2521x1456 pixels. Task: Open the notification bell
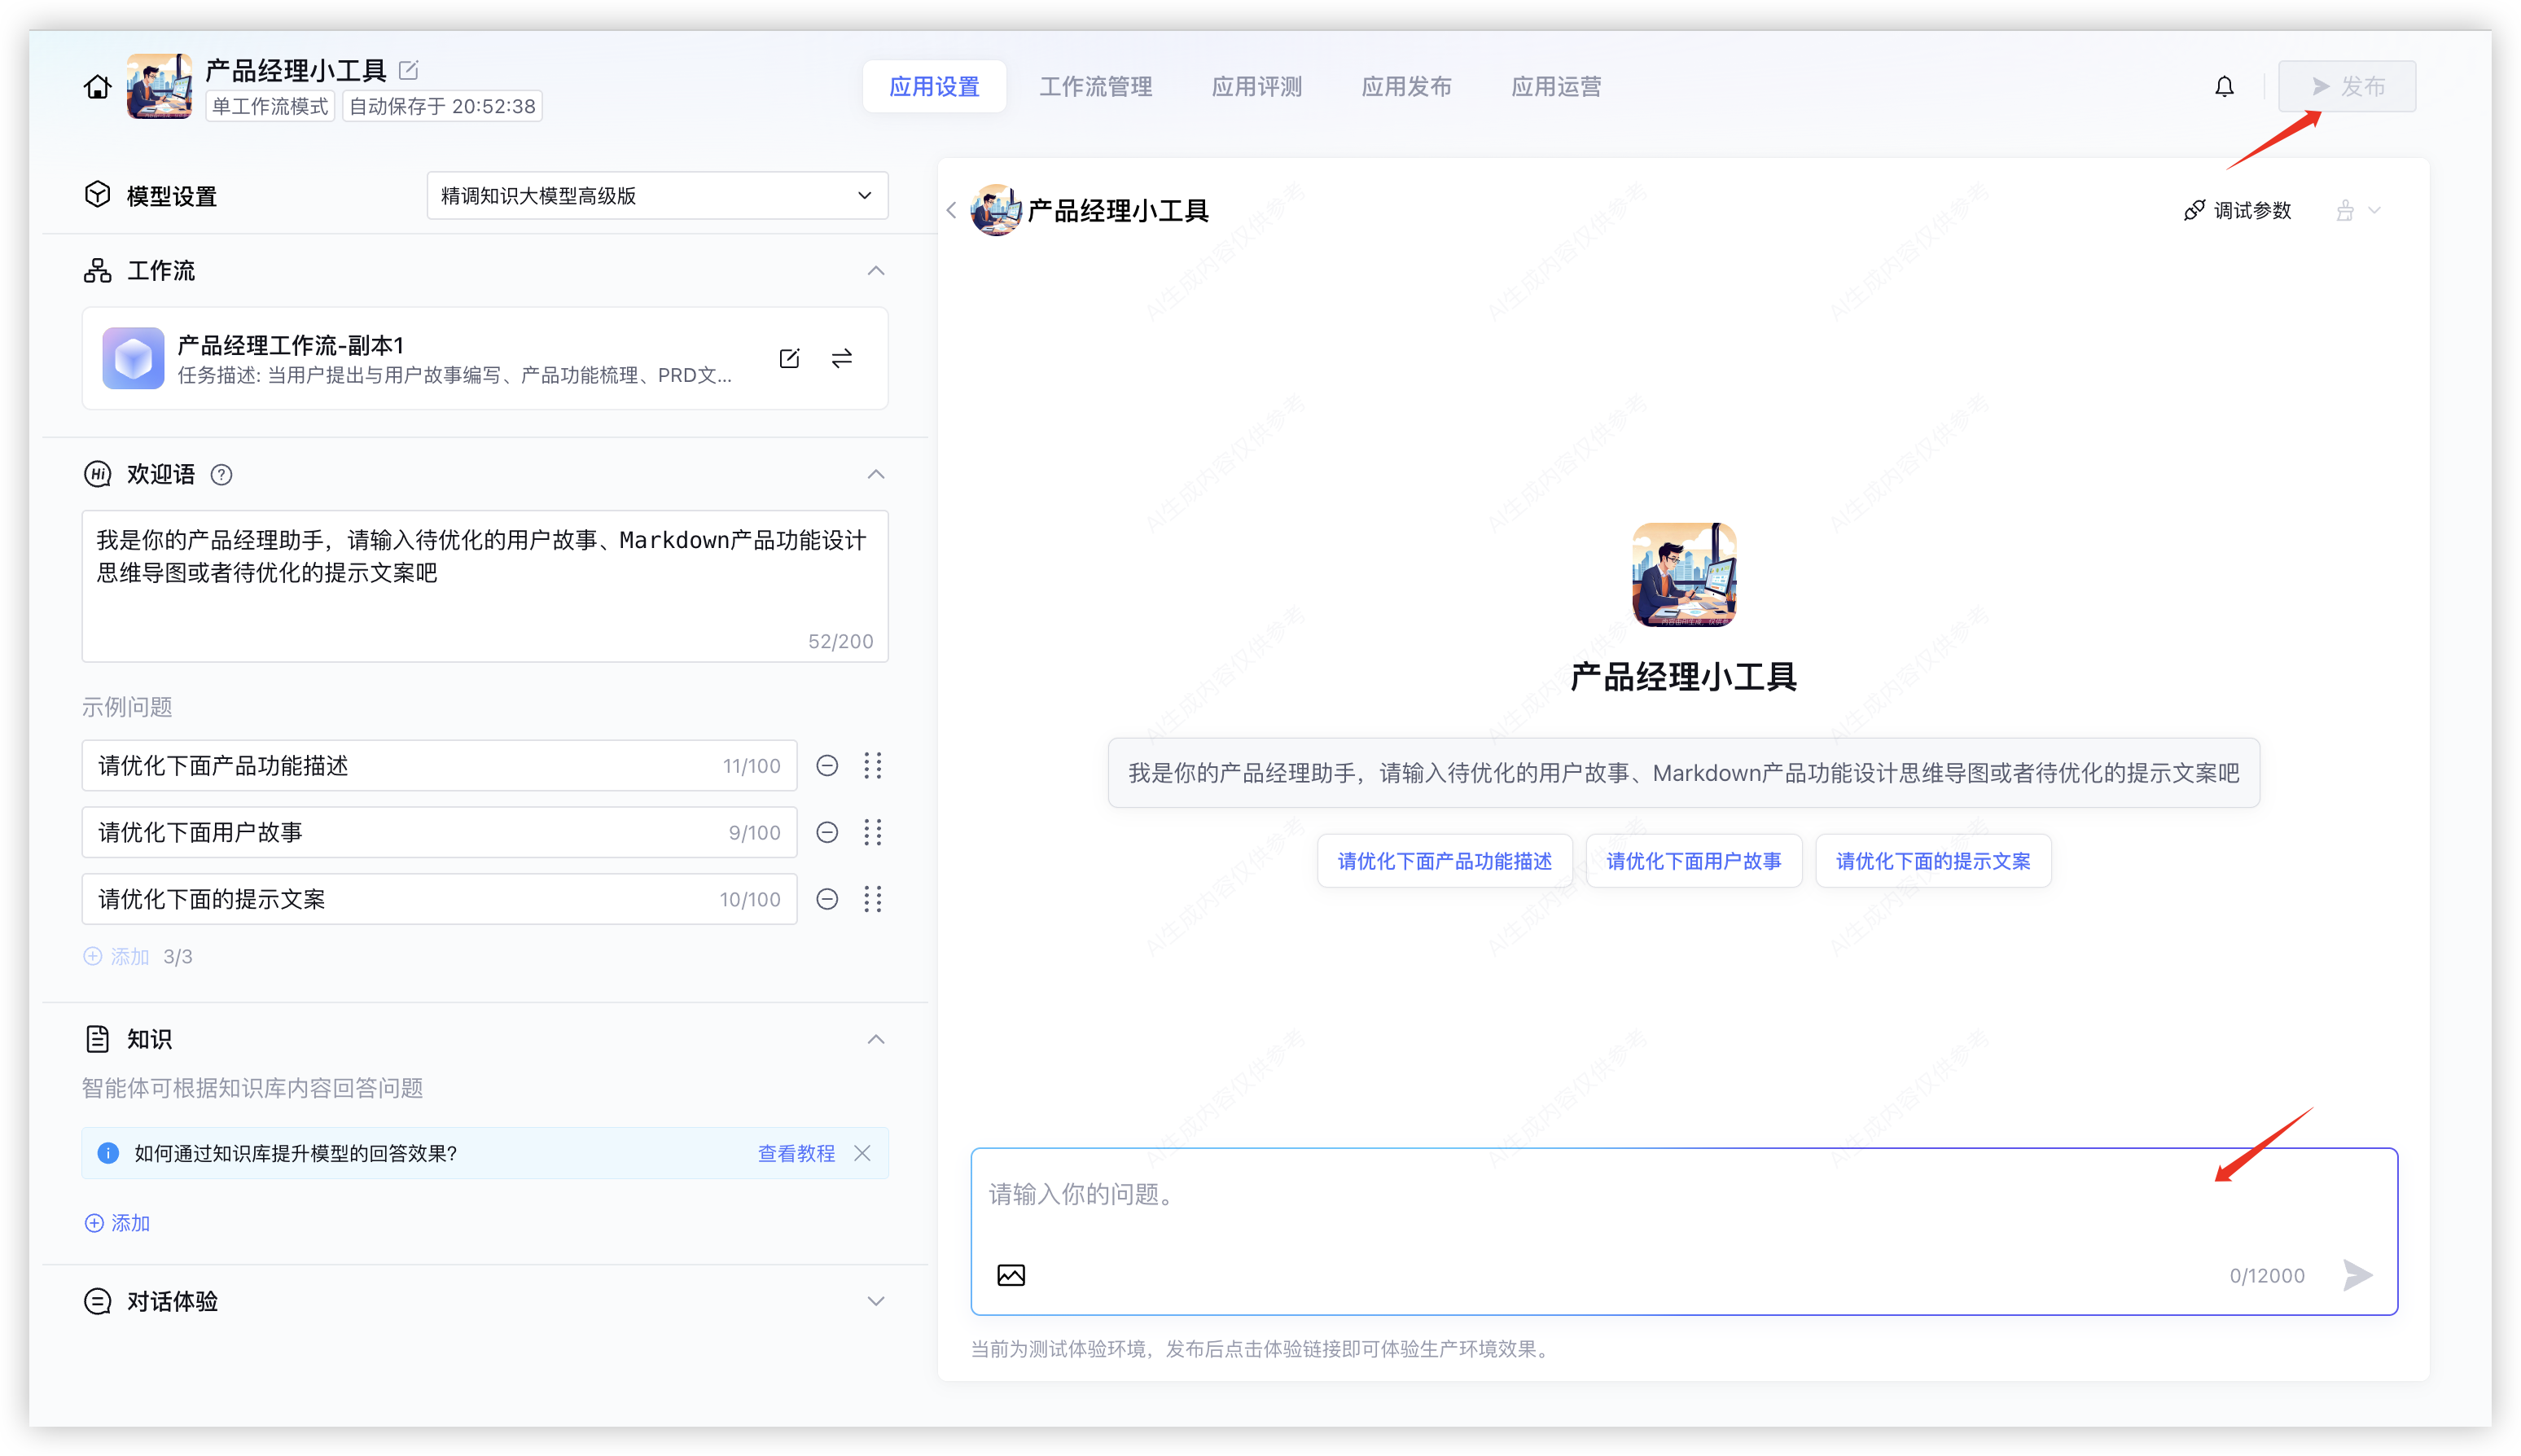pos(2224,87)
